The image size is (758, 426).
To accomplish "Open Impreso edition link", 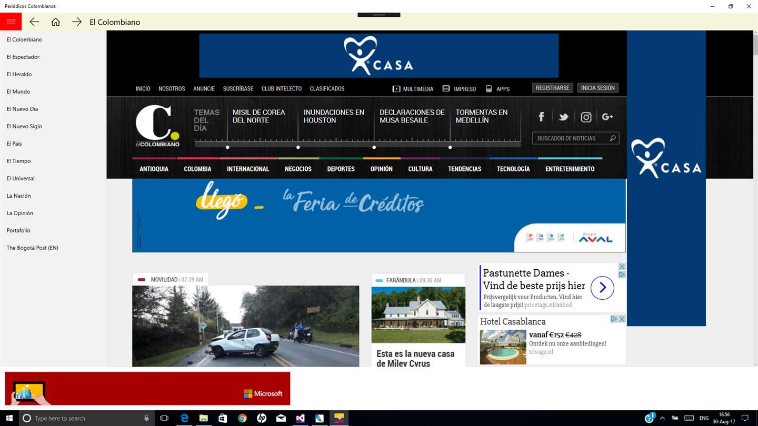I will click(x=459, y=89).
